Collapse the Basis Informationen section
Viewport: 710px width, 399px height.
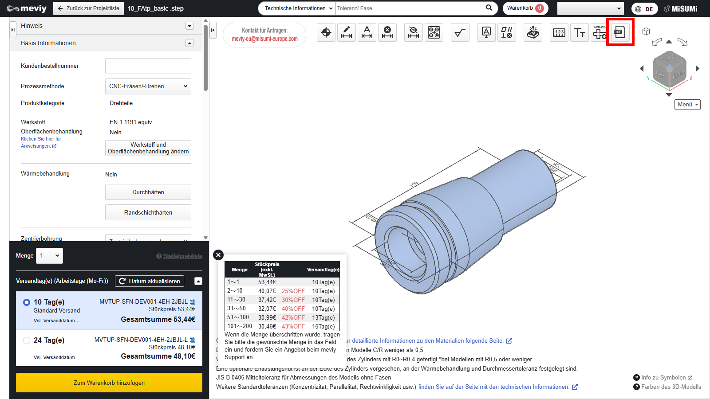click(x=189, y=43)
